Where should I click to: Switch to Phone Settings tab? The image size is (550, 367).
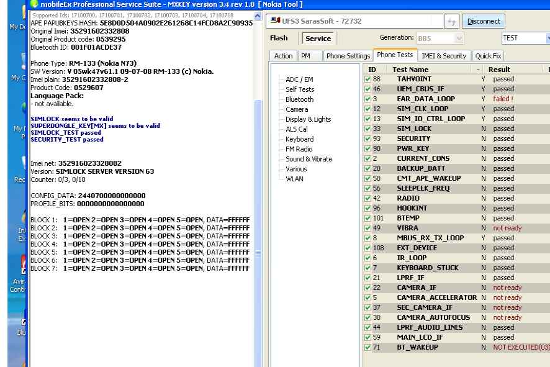tap(348, 56)
